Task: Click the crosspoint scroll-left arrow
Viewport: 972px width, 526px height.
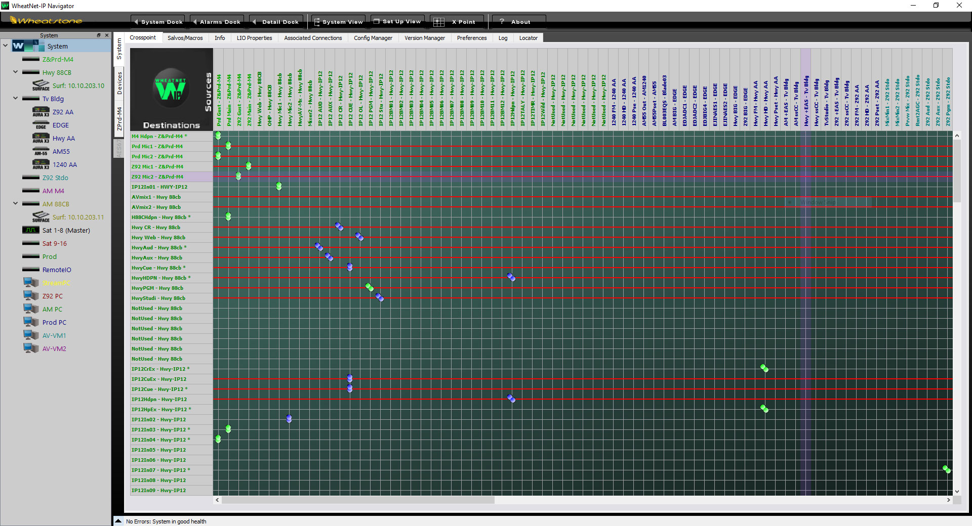Action: [217, 500]
